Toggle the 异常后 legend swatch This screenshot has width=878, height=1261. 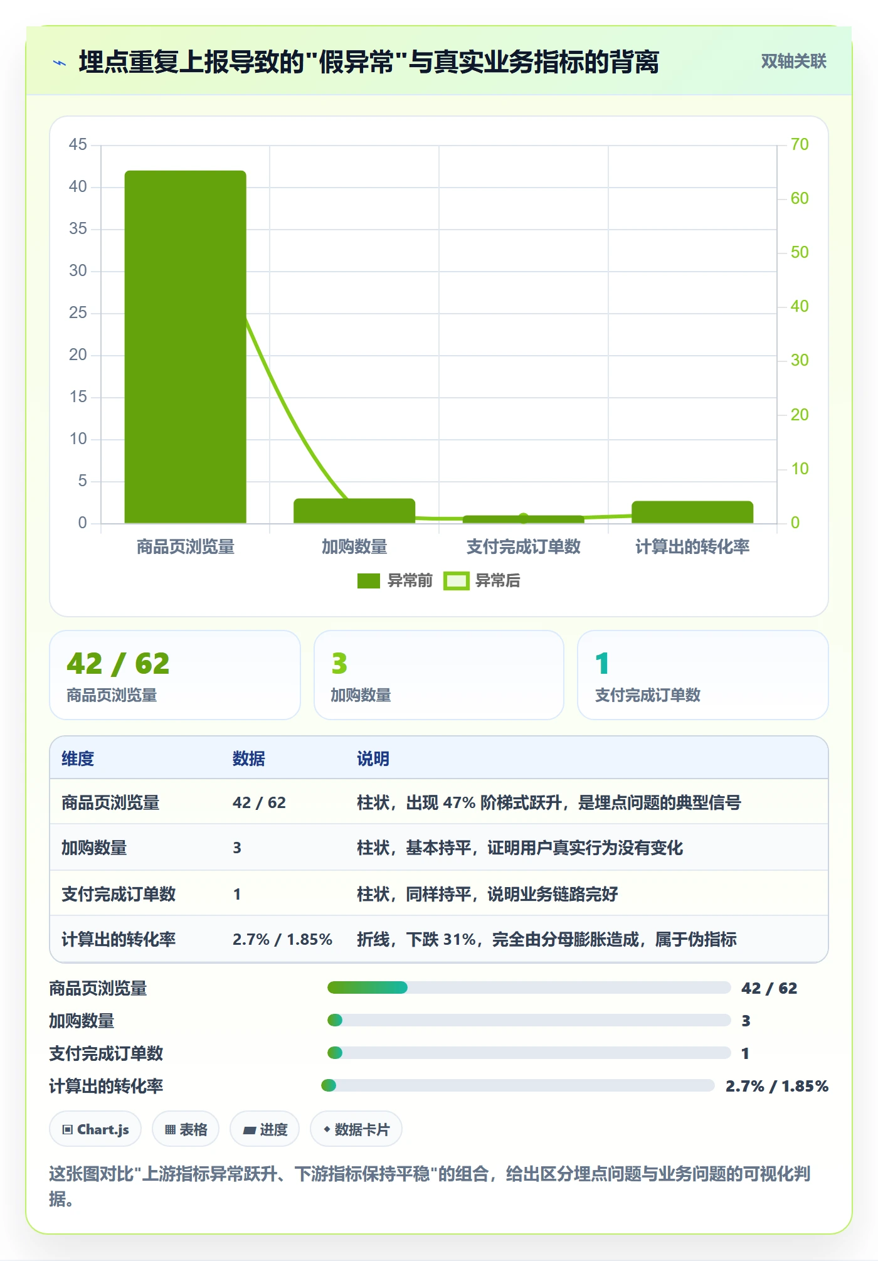[x=457, y=581]
